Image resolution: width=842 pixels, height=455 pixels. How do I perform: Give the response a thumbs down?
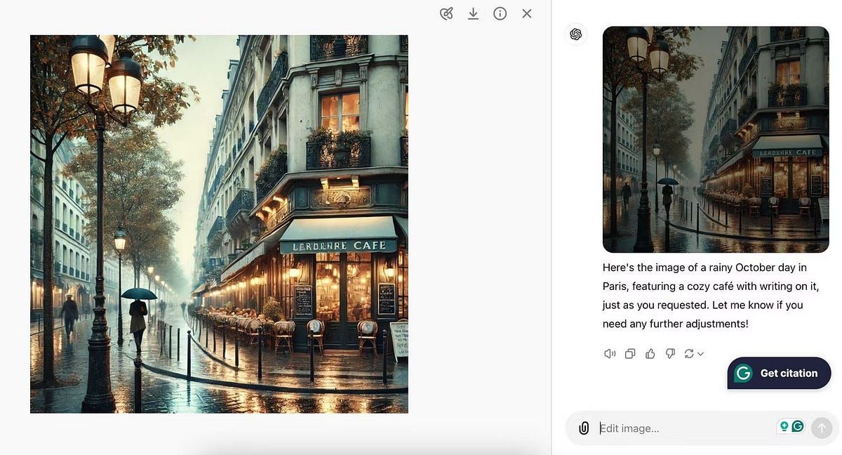pyautogui.click(x=670, y=354)
